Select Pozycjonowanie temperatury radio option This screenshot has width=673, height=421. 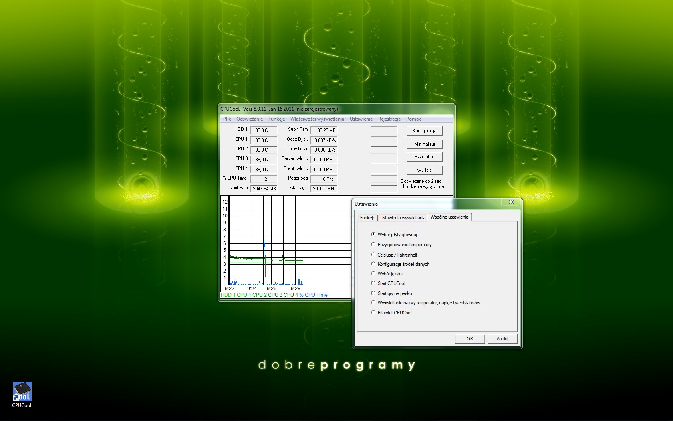[373, 244]
